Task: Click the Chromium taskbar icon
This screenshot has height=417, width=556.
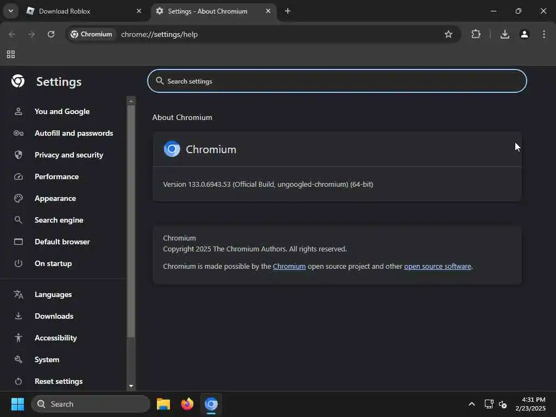Action: (x=211, y=404)
